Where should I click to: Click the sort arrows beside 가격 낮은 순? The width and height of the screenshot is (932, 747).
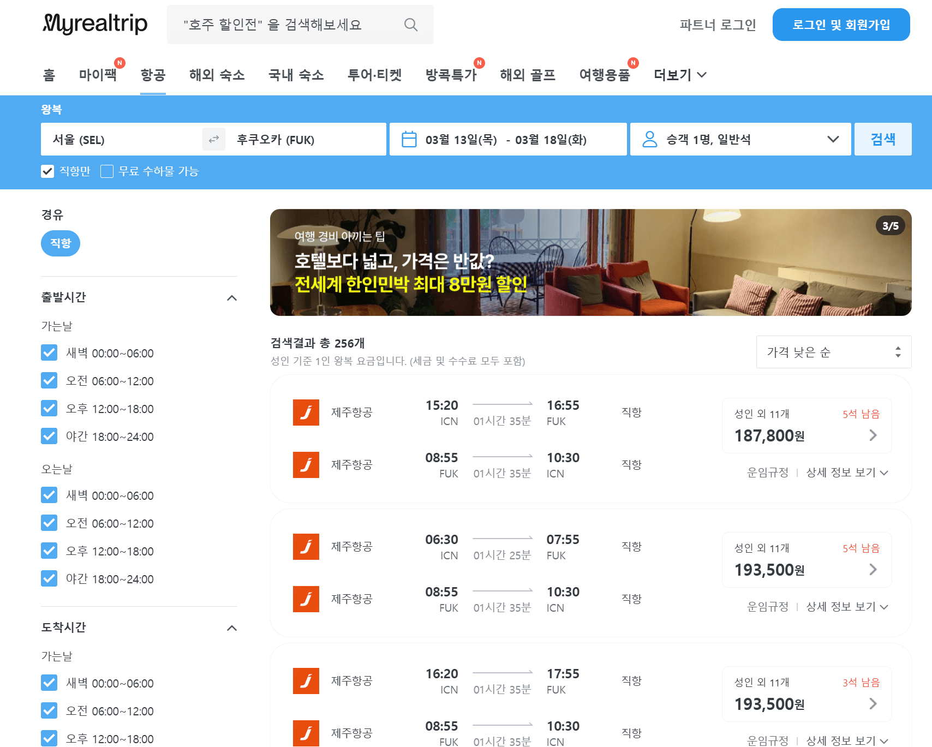(x=897, y=352)
